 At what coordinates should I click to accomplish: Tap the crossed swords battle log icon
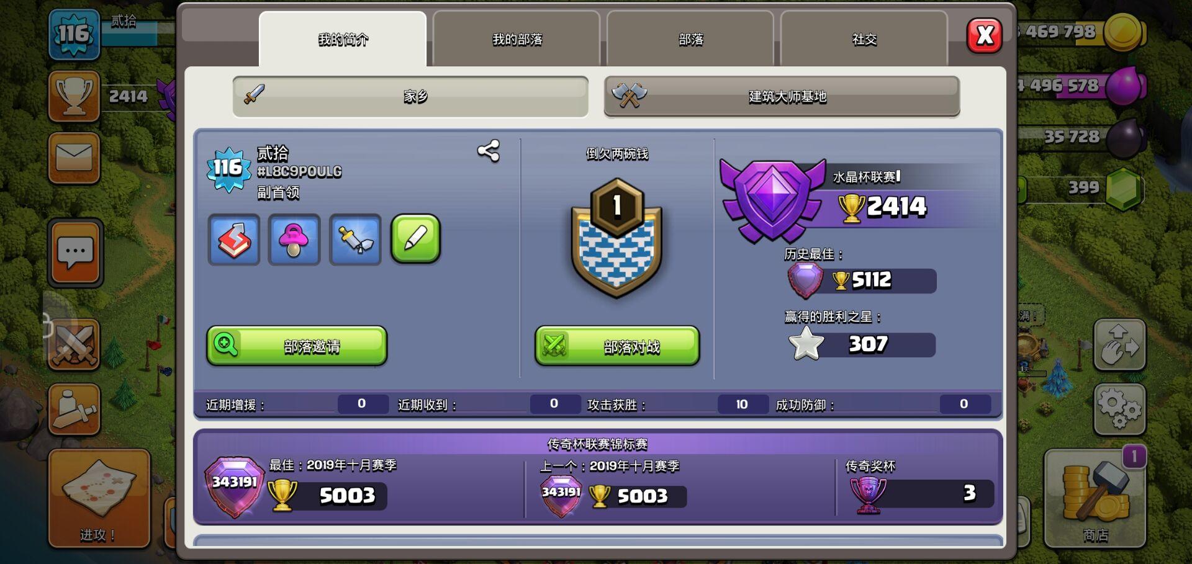tap(74, 344)
